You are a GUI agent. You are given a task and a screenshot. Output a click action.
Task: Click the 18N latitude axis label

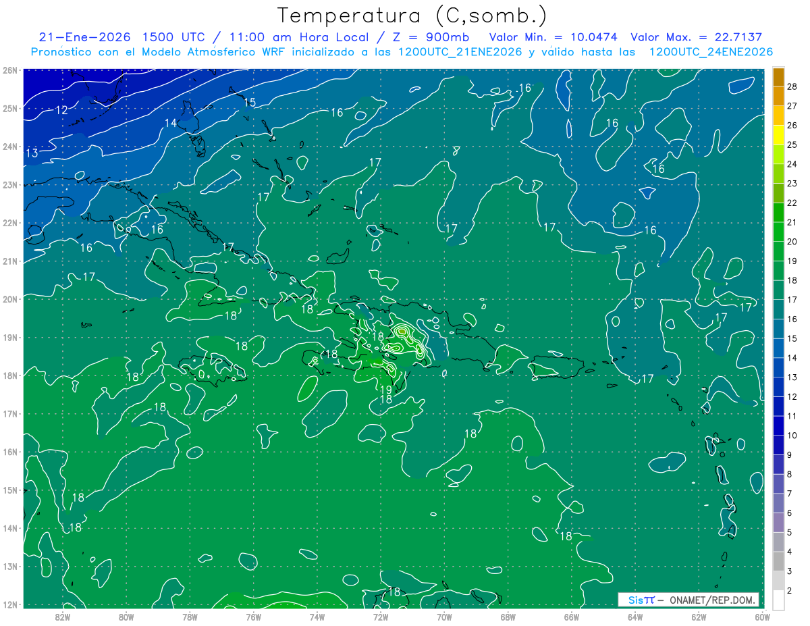tap(10, 375)
